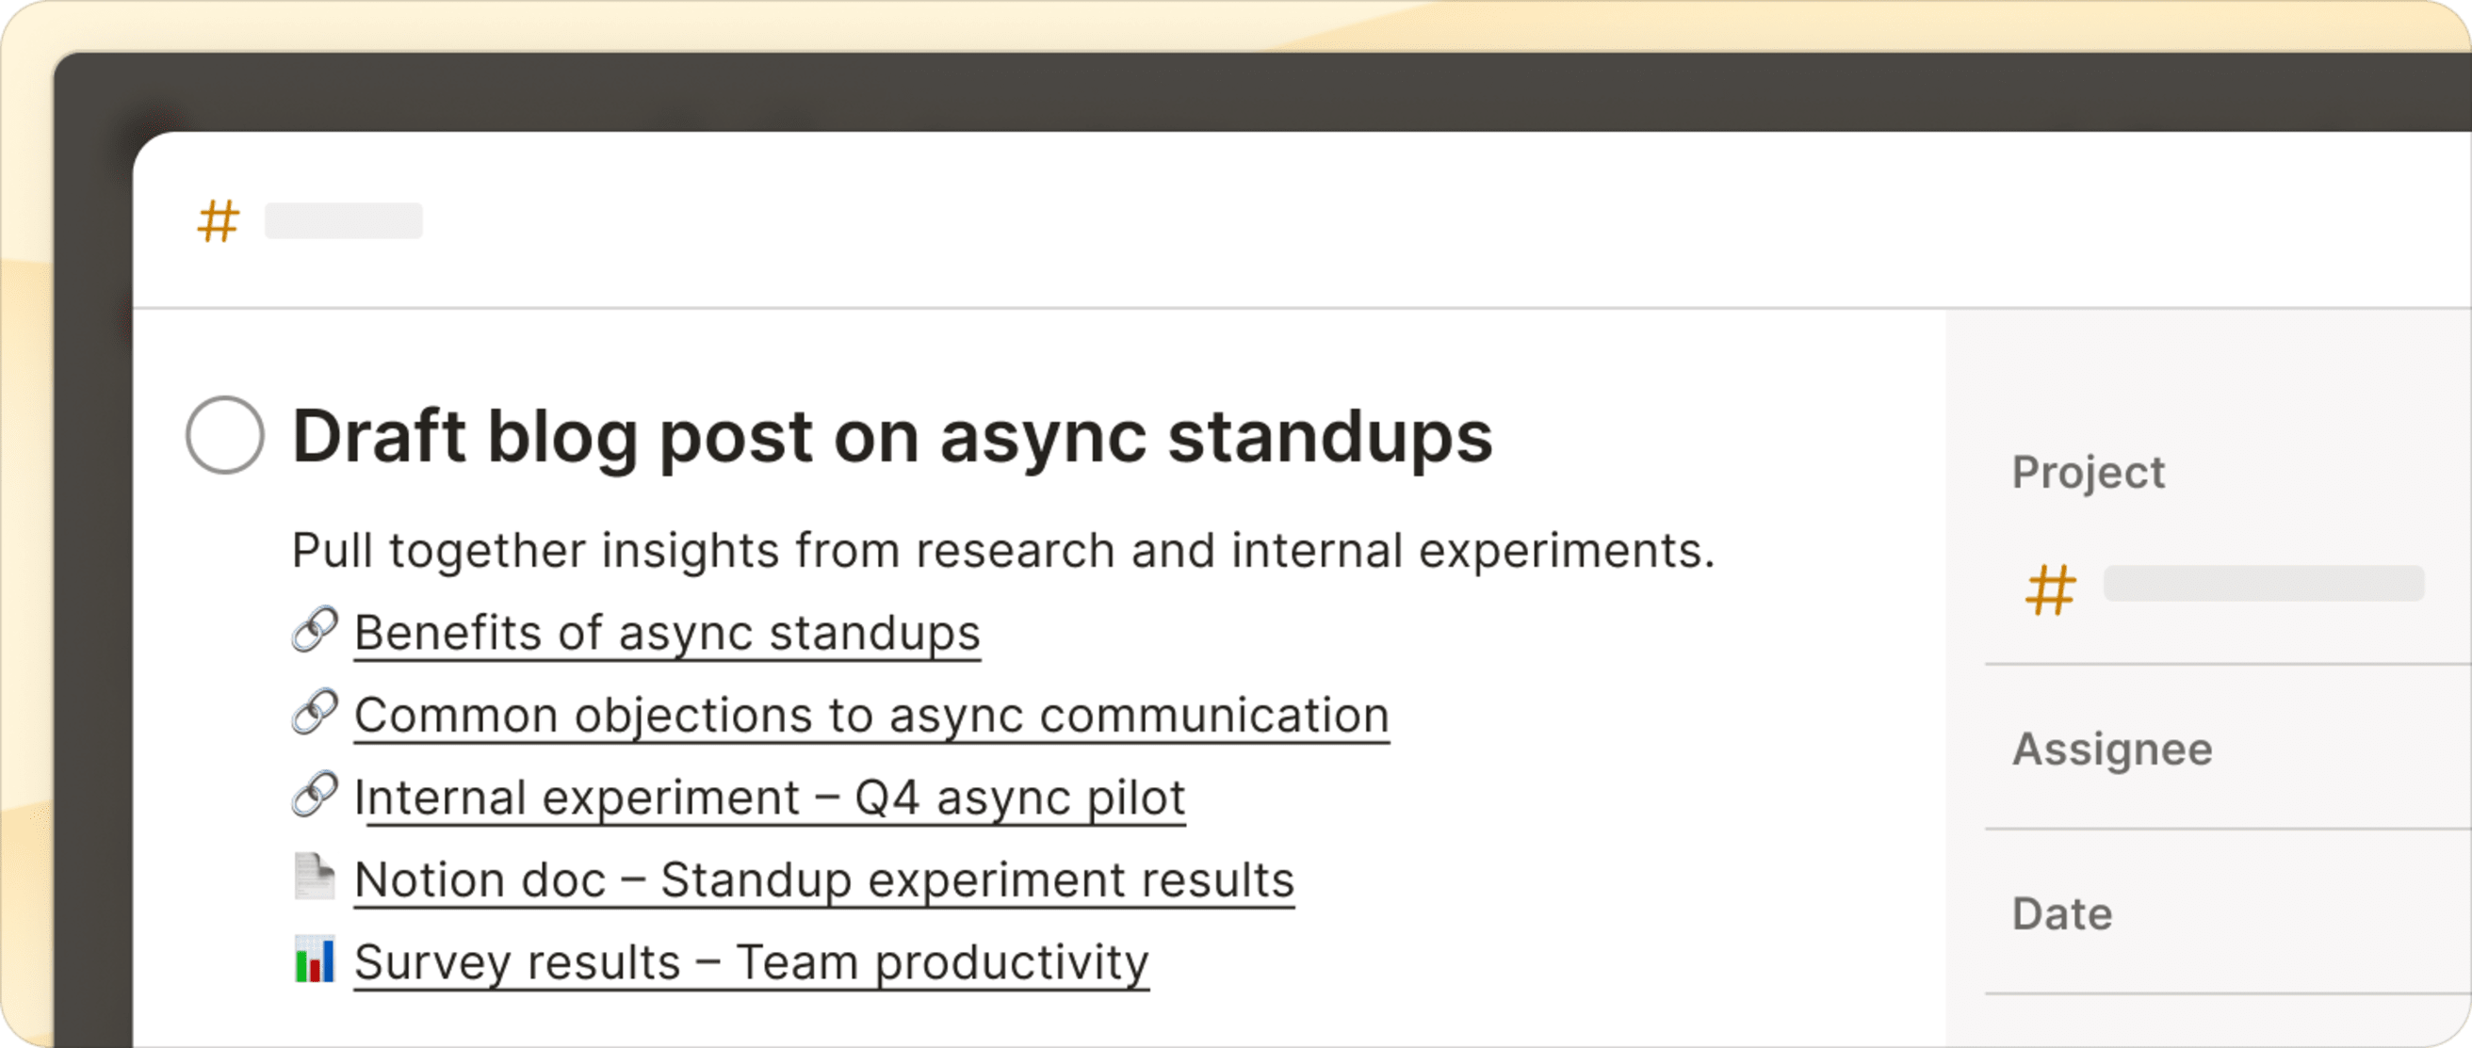This screenshot has height=1048, width=2472.
Task: Click the link icon for Q4 async pilot
Action: click(317, 797)
